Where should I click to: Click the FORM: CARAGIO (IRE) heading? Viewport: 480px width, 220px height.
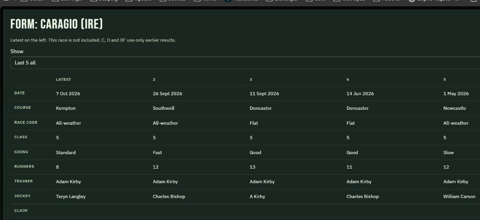57,24
